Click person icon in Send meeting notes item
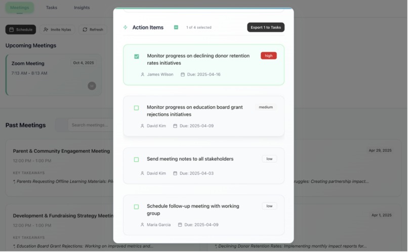This screenshot has height=252, width=408. [x=142, y=174]
